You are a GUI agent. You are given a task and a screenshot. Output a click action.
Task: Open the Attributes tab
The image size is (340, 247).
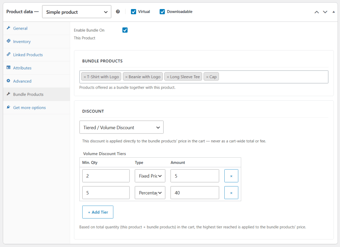click(x=37, y=68)
